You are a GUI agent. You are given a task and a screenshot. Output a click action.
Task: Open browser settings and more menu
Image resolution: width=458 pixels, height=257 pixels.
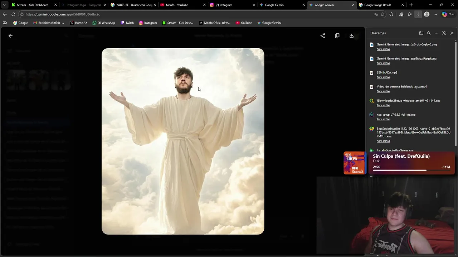435,14
